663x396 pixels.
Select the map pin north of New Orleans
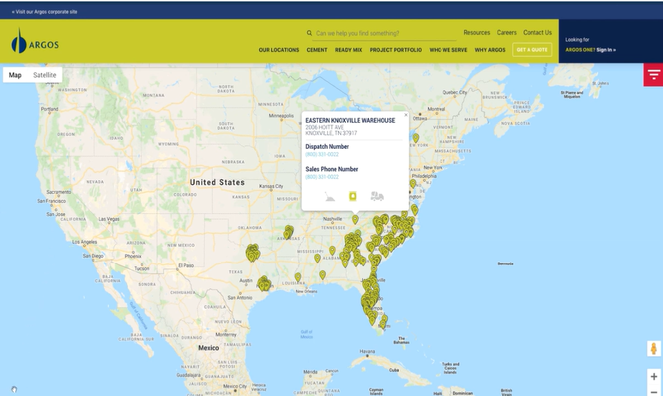click(x=322, y=275)
